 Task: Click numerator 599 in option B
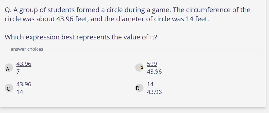[152, 64]
